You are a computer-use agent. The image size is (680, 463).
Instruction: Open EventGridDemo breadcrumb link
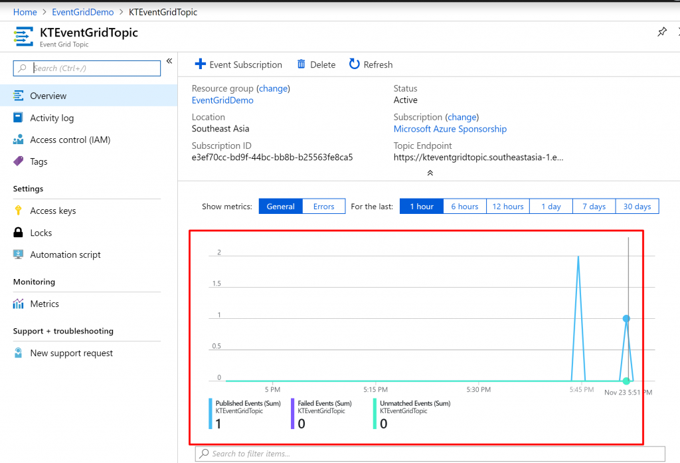83,12
